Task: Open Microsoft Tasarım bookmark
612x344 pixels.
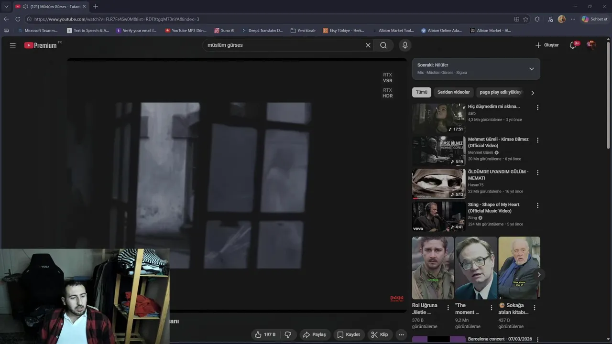Action: [38, 30]
